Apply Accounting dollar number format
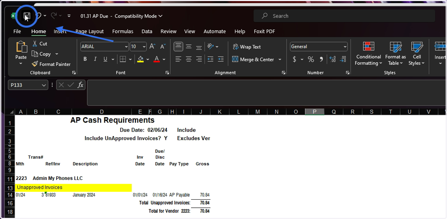 (294, 59)
